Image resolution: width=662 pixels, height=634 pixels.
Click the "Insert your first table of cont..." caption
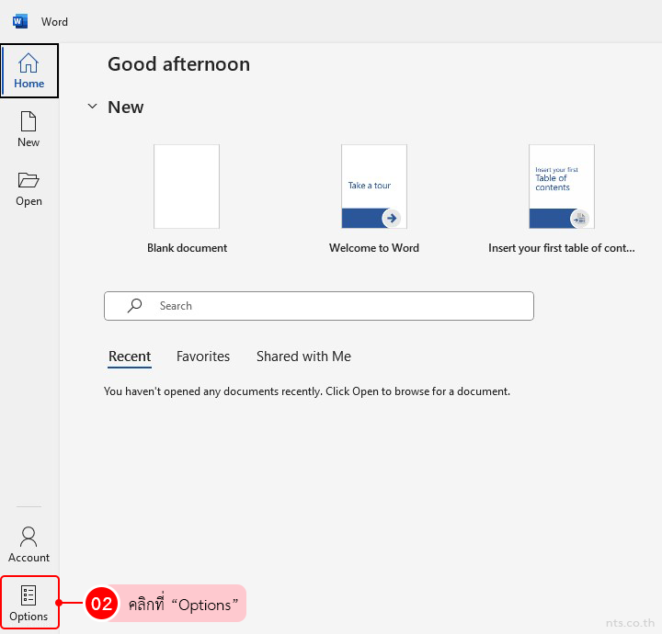click(x=561, y=248)
